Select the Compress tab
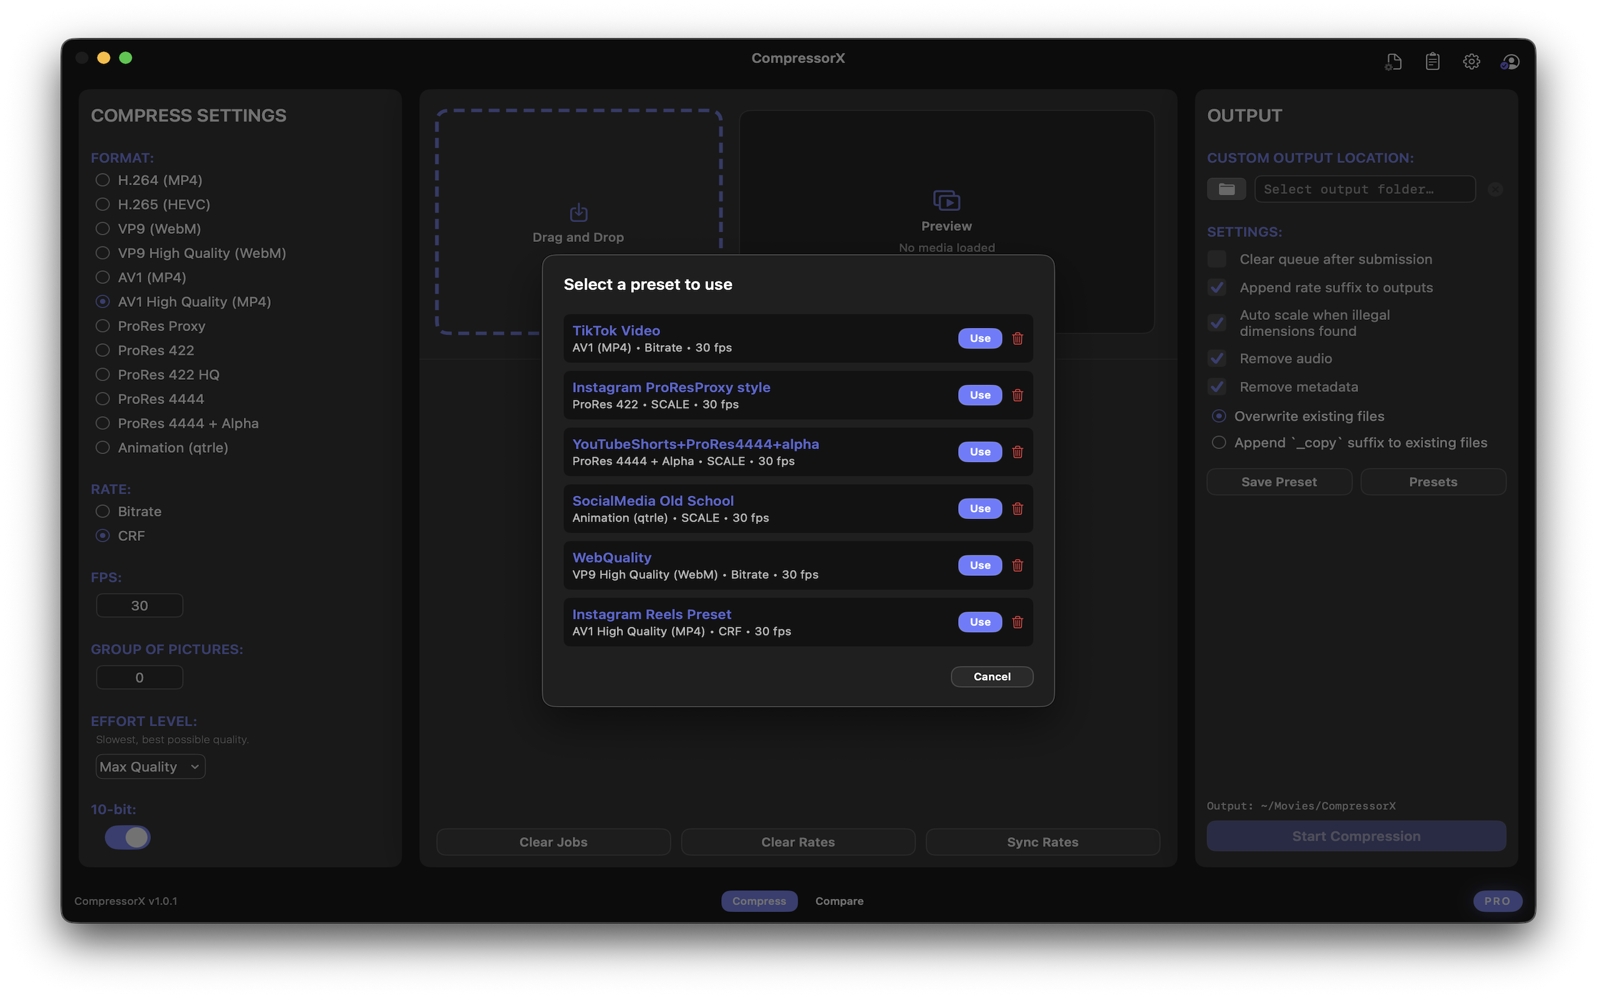Screen dimensions: 1597x998 click(x=759, y=900)
